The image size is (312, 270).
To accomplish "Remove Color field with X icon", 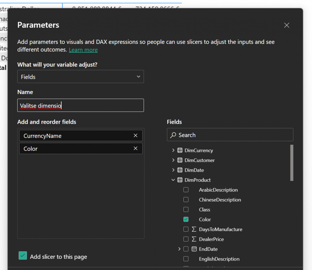I will coord(136,148).
